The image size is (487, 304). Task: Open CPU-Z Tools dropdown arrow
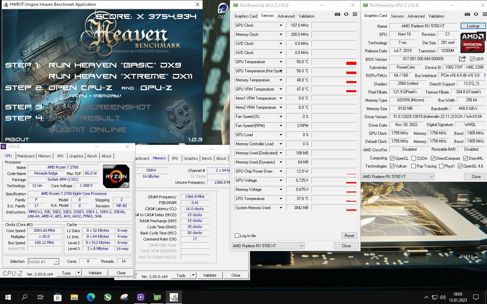click(x=78, y=273)
